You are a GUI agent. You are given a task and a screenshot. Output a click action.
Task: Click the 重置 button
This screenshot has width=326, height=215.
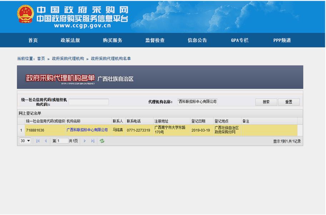coord(289,102)
